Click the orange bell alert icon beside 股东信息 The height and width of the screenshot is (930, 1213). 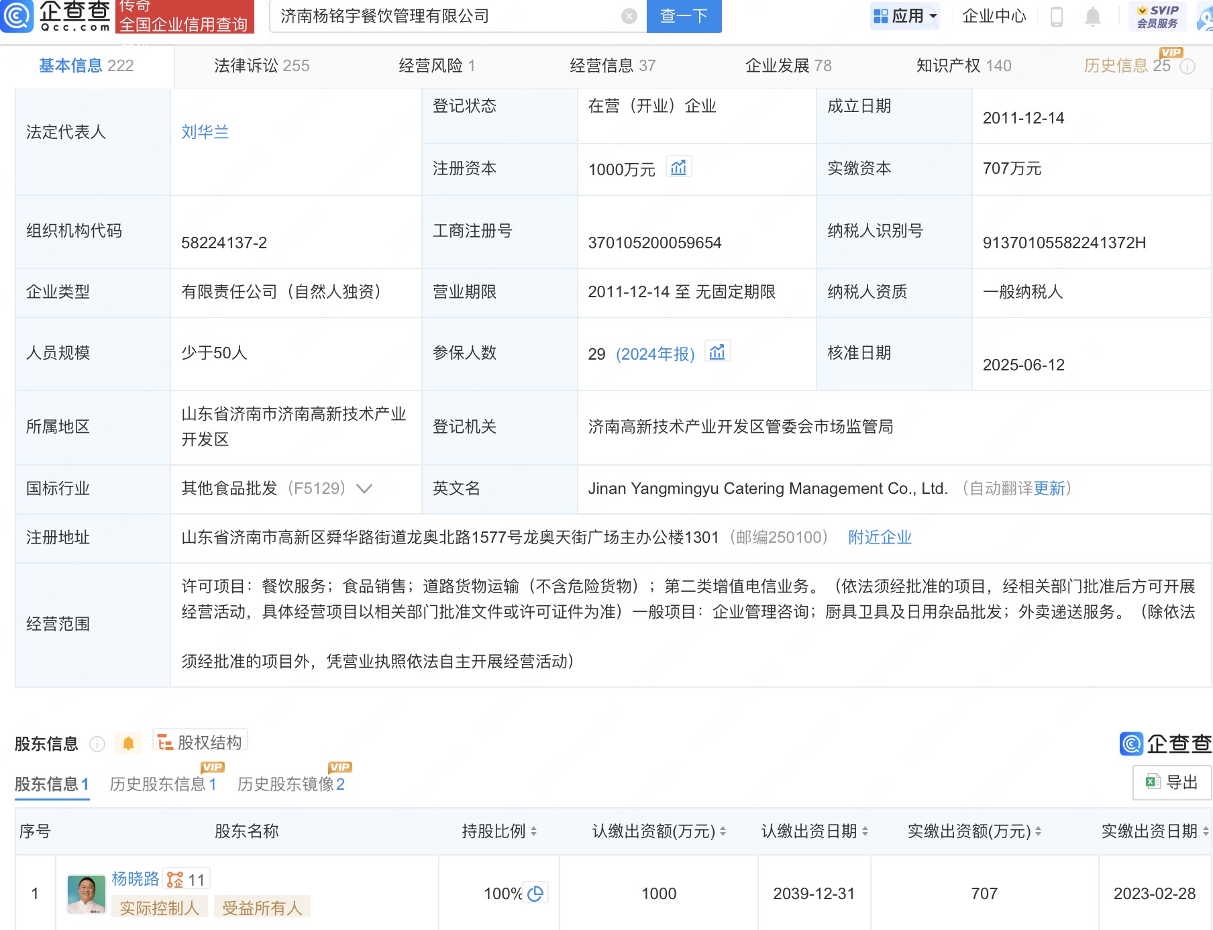coord(128,743)
